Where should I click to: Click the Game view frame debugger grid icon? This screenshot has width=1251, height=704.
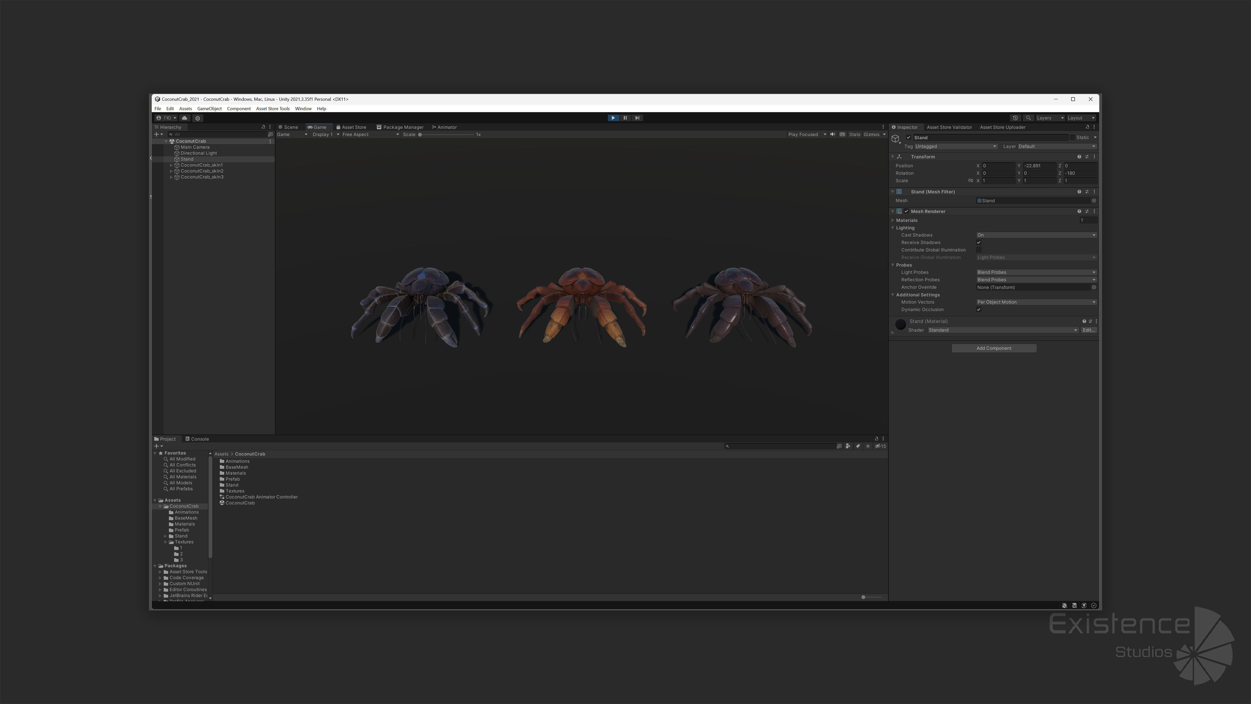[842, 135]
